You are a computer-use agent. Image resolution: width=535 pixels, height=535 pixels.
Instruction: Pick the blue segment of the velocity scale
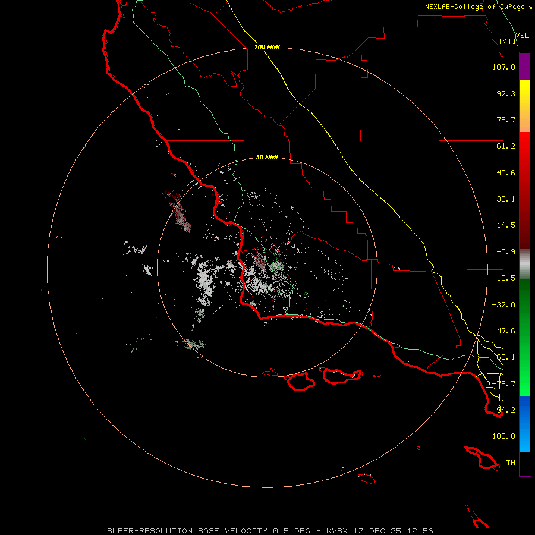525,424
